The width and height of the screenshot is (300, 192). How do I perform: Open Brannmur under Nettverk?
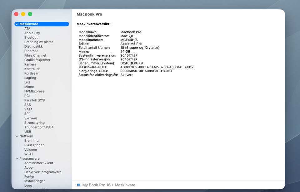[32, 141]
